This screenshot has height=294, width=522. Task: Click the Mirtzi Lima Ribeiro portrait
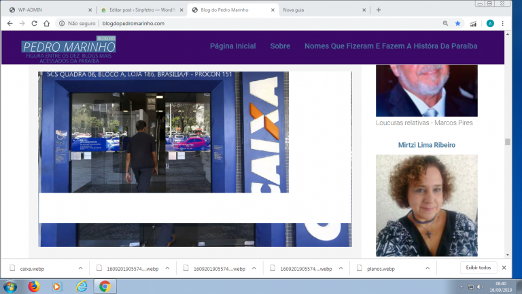[x=426, y=206]
